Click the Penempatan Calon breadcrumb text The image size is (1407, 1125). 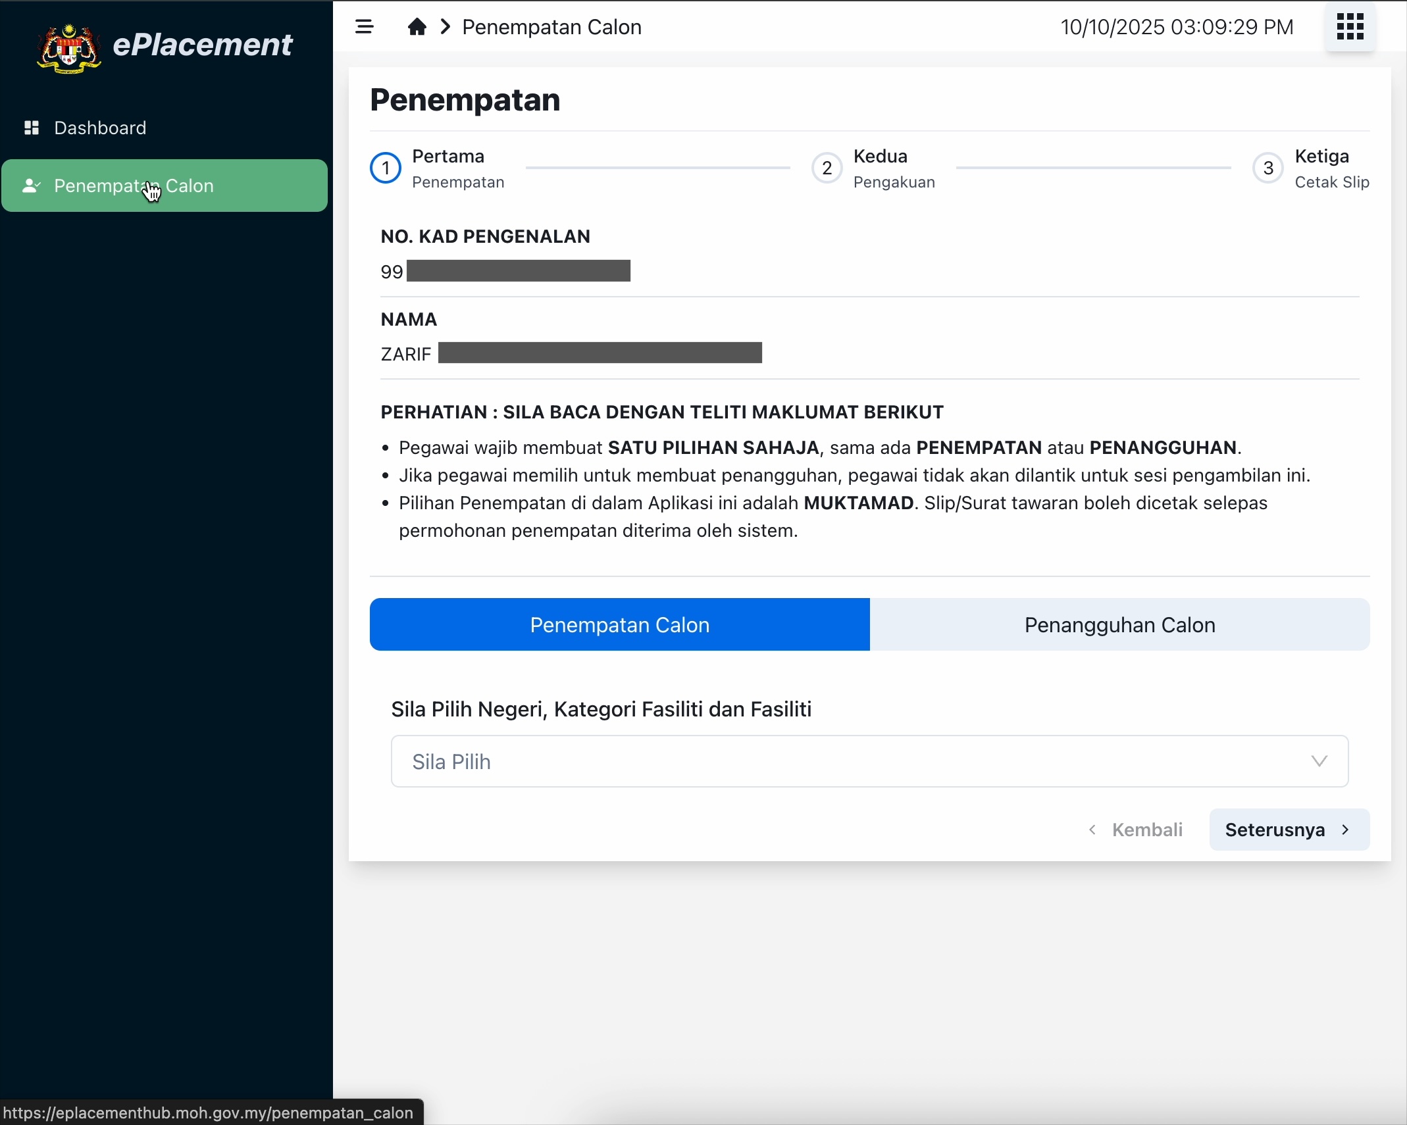pos(551,27)
